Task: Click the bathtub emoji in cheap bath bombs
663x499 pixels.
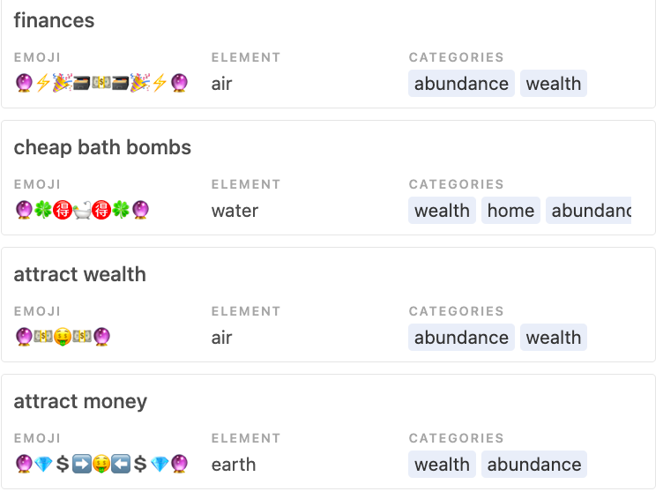Action: [x=82, y=210]
